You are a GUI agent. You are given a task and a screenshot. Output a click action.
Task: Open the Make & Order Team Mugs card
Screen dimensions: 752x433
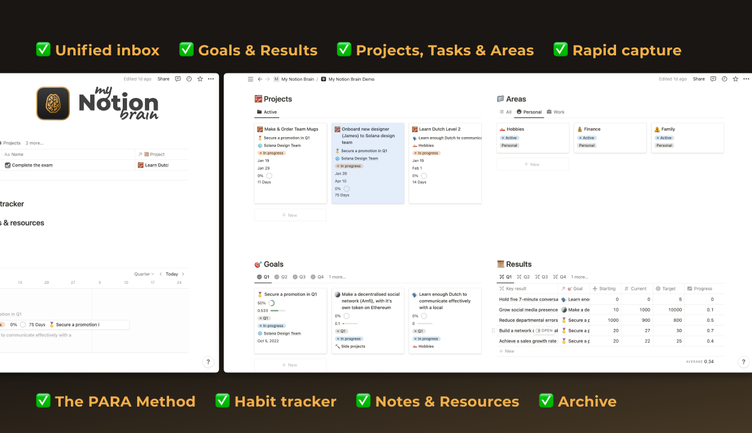point(291,163)
